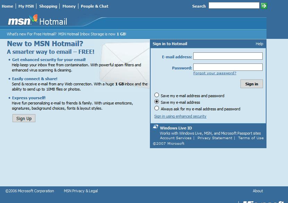Focus the top Search input box

tap(234, 6)
